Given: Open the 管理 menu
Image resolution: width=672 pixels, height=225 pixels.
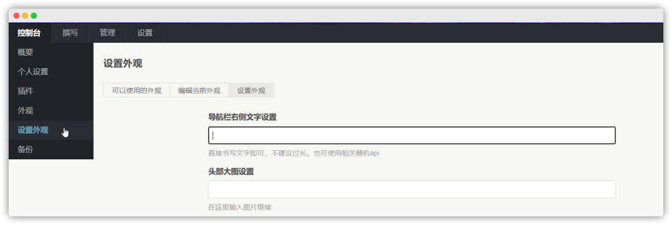Looking at the screenshot, I should point(108,33).
